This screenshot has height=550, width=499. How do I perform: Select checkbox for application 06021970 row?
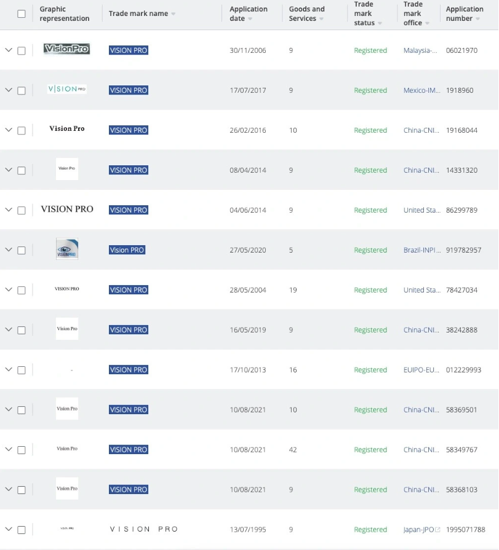(22, 51)
